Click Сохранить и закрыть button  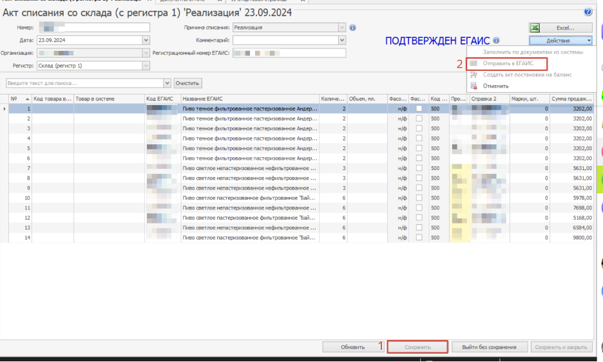click(x=561, y=347)
